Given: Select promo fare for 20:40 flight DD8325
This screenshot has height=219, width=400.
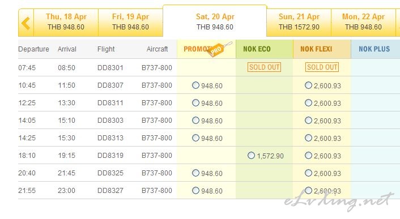Looking at the screenshot, I should point(195,173).
